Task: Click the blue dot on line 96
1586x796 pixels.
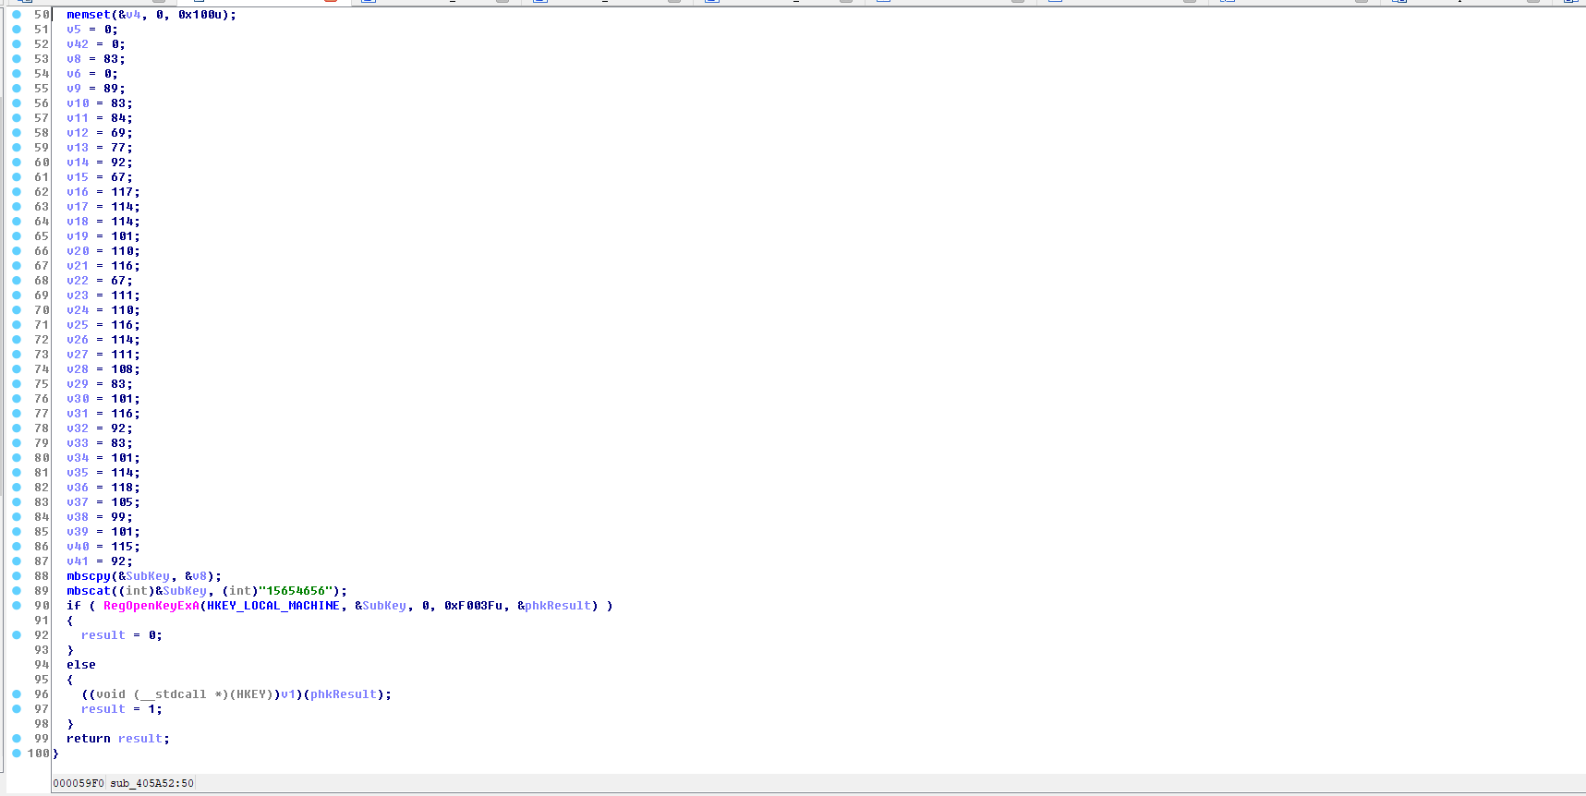Action: (x=17, y=694)
